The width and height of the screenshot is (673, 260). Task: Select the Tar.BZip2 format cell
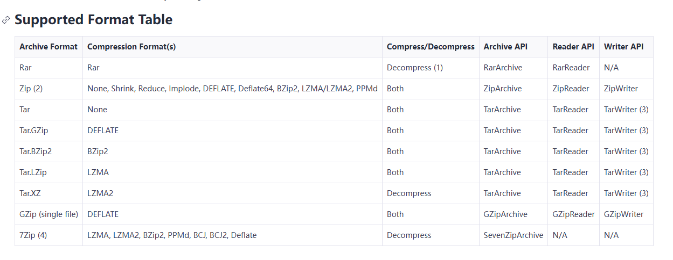pos(36,151)
